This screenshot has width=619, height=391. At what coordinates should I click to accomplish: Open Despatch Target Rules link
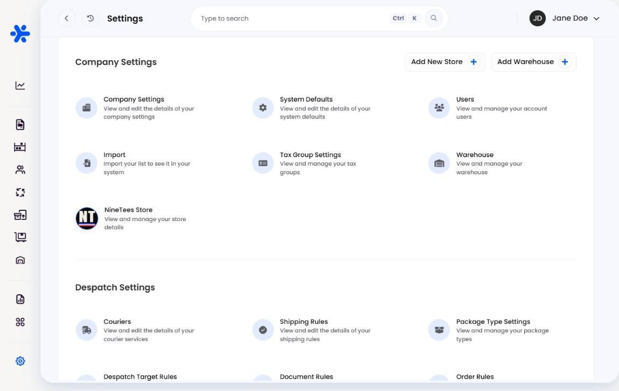140,377
